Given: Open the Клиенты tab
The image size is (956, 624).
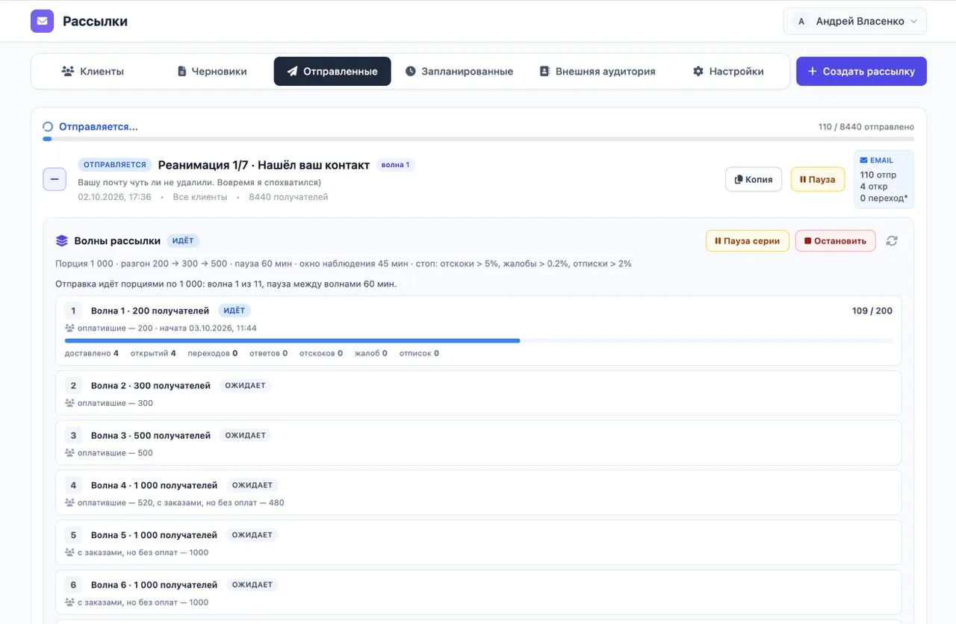Looking at the screenshot, I should coord(93,72).
